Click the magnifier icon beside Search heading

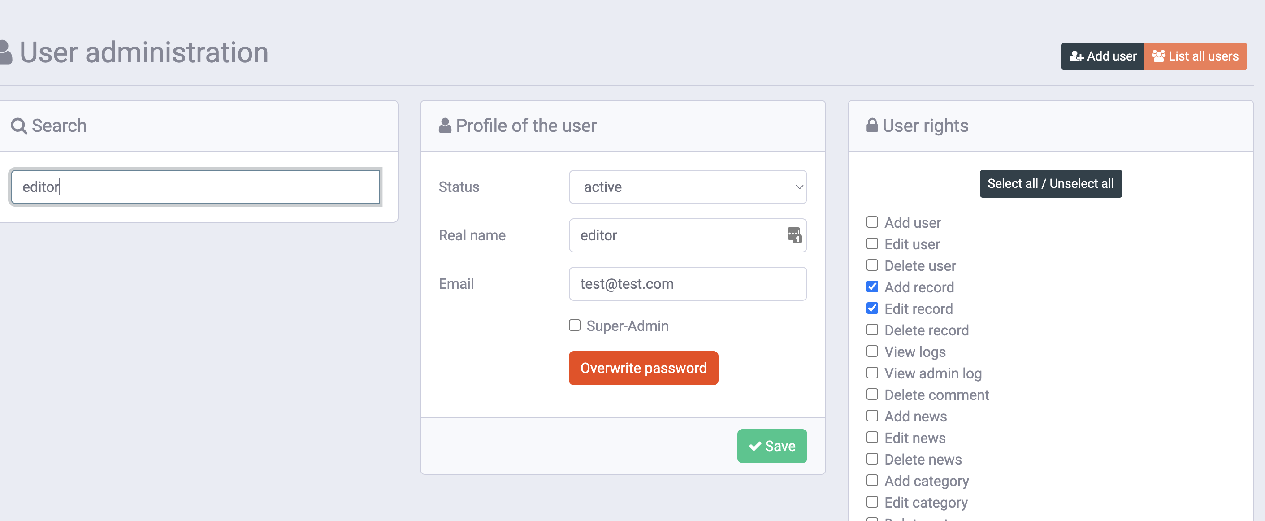tap(19, 126)
